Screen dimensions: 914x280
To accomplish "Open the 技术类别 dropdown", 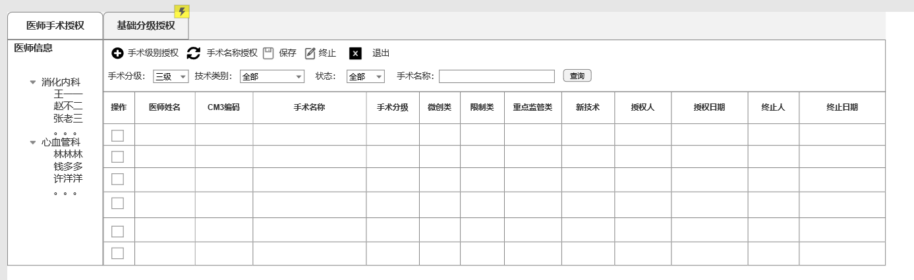I will 271,76.
